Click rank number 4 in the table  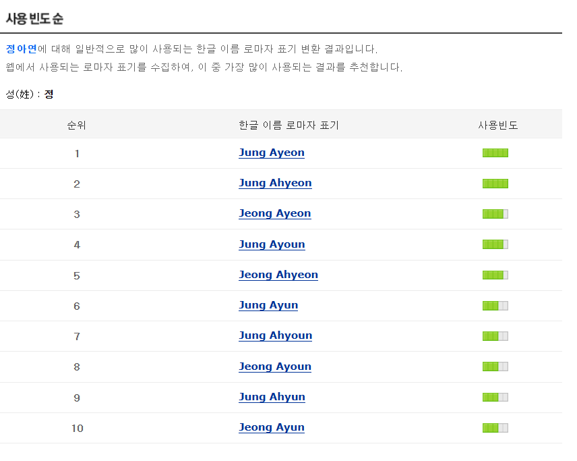pos(77,245)
